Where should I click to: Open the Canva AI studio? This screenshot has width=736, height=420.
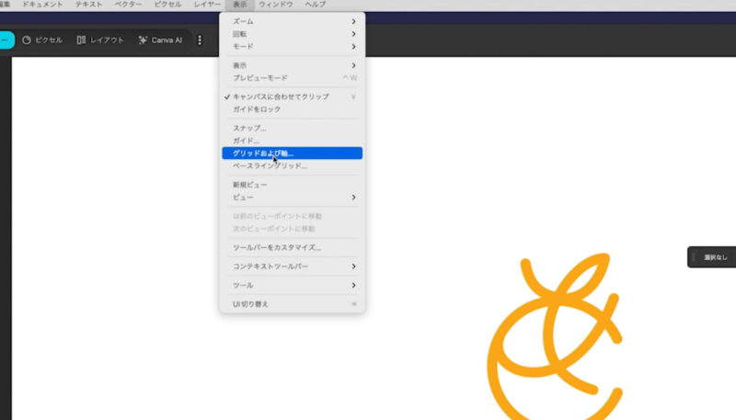point(160,40)
